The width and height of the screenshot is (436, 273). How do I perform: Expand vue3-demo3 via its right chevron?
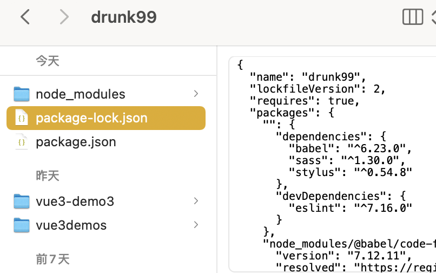[196, 201]
